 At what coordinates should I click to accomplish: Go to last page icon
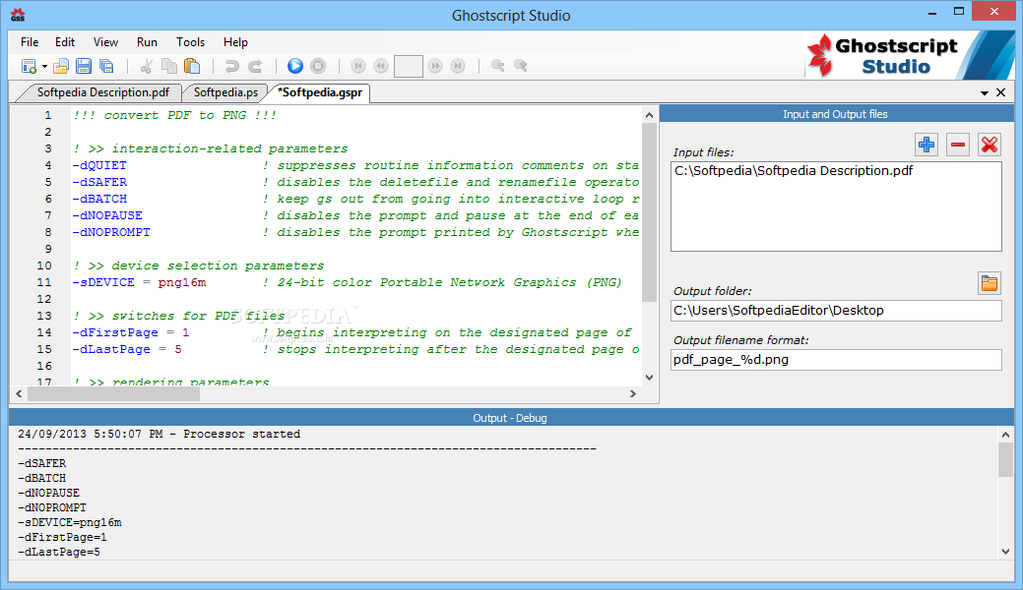coord(458,66)
